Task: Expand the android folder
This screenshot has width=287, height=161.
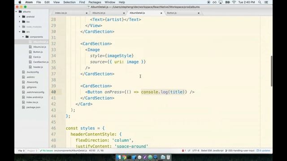Action: pos(20,17)
